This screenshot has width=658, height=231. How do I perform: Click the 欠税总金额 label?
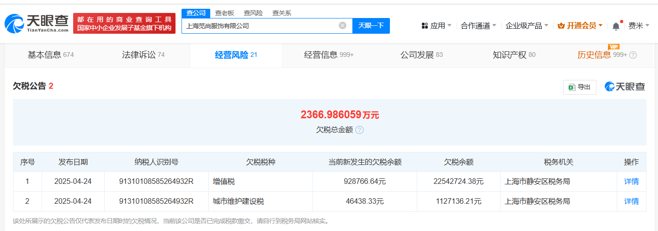click(334, 130)
